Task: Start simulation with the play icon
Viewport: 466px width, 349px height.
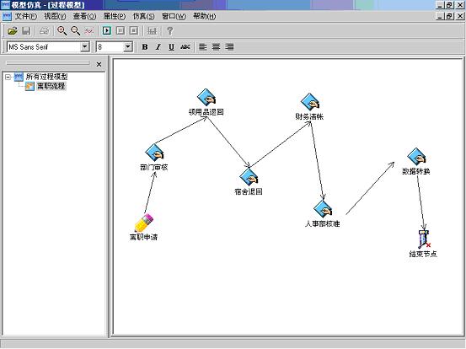Action: [x=107, y=30]
